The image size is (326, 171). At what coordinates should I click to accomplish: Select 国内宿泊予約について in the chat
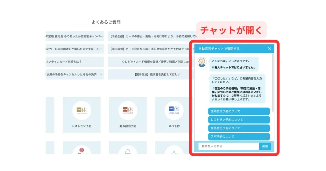pos(239,111)
